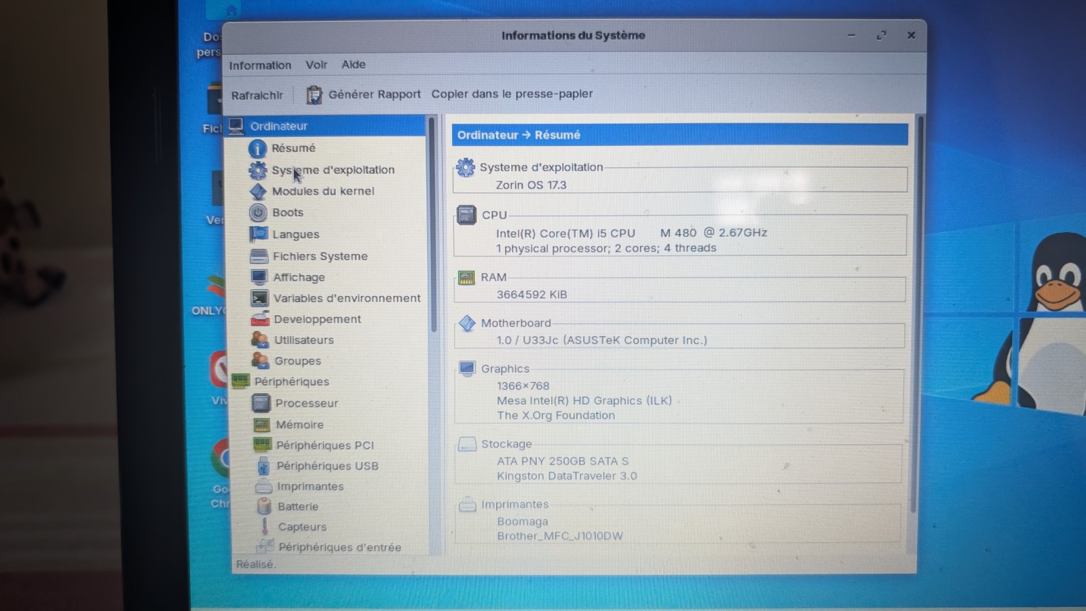Click the right summary panel scrollbar
Viewport: 1086px width, 611px height.
pyautogui.click(x=920, y=312)
